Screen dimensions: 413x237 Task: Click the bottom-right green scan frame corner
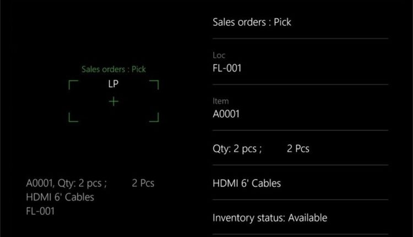pyautogui.click(x=154, y=117)
